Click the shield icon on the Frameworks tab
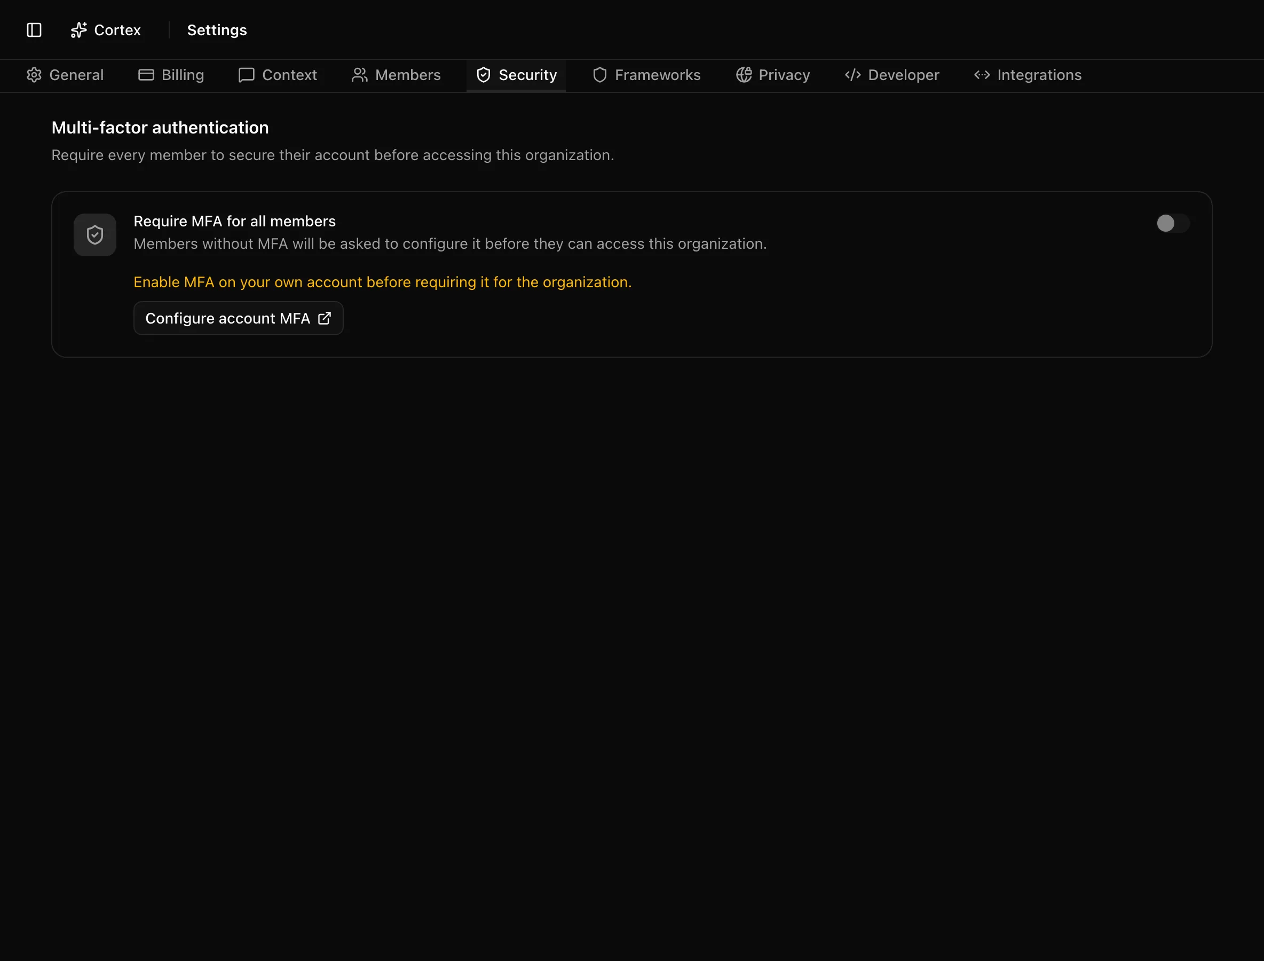The width and height of the screenshot is (1264, 961). pyautogui.click(x=599, y=75)
